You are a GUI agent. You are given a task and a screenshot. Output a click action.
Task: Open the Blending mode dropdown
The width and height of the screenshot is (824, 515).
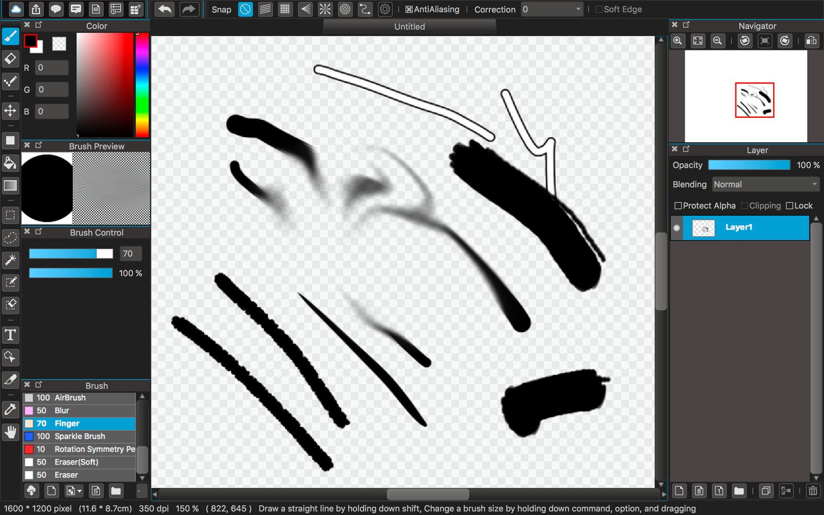pos(766,184)
